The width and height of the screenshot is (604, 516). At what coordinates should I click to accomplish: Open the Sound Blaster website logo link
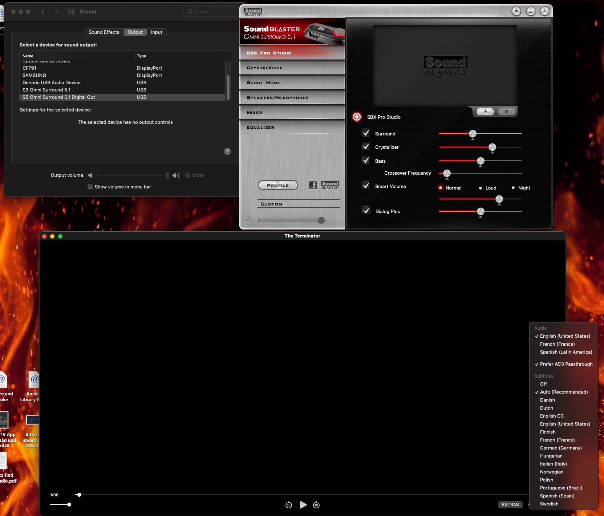(330, 185)
